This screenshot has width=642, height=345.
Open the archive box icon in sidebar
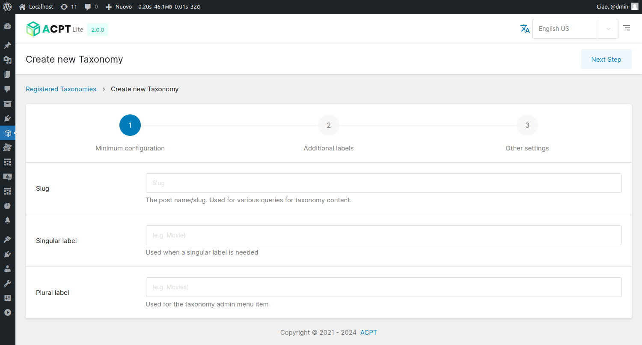pyautogui.click(x=7, y=104)
